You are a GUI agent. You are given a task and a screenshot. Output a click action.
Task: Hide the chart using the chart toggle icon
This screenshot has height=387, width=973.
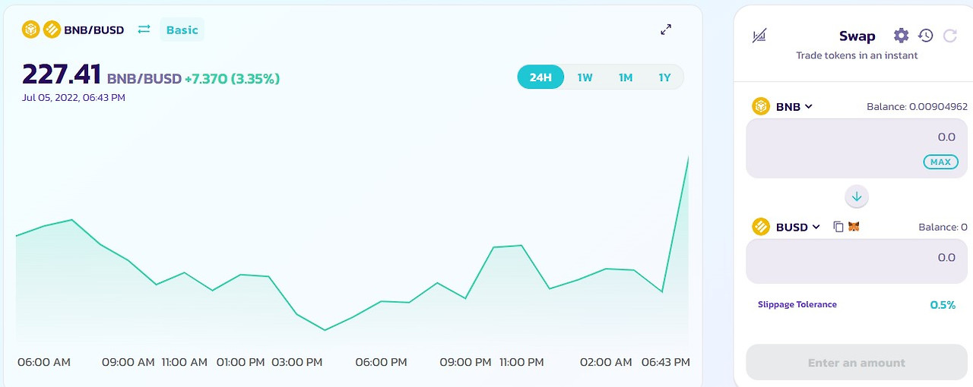pyautogui.click(x=759, y=36)
